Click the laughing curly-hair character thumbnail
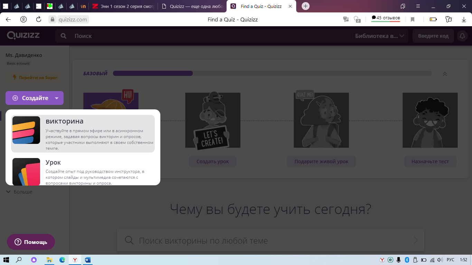Viewport: 472px width, 265px height. 430,120
